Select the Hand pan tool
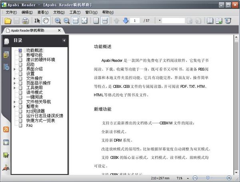240x182 pixels. (x=46, y=21)
